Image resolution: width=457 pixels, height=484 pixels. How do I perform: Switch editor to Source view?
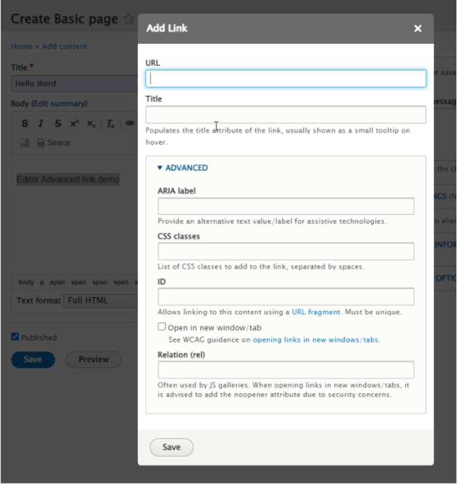(54, 143)
